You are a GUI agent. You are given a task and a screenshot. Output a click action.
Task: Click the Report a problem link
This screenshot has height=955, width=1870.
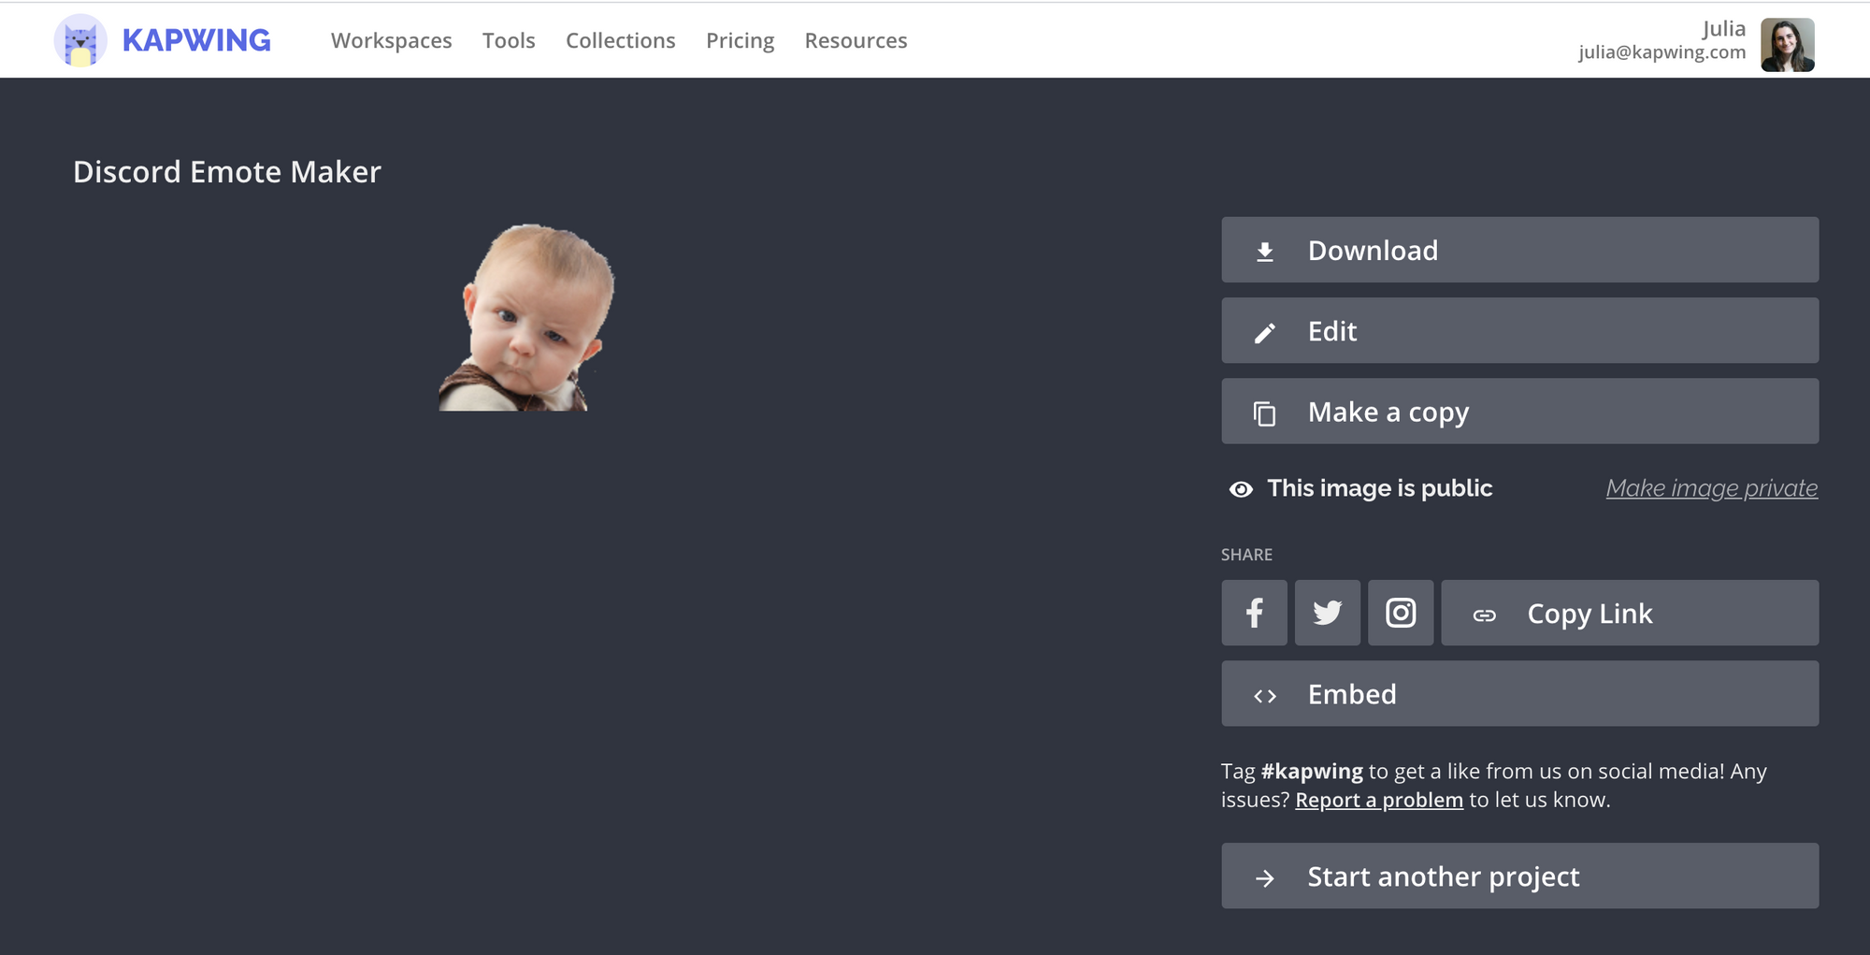(x=1378, y=801)
